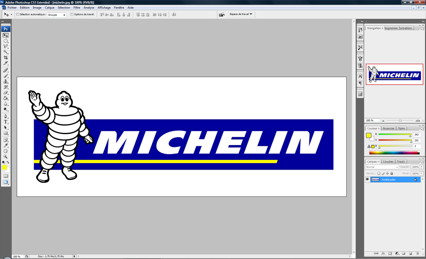Select the Paint Bucket tool

[x=6, y=98]
